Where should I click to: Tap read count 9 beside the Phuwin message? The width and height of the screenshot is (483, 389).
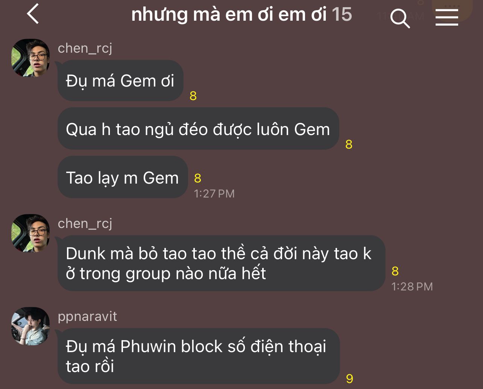point(349,378)
